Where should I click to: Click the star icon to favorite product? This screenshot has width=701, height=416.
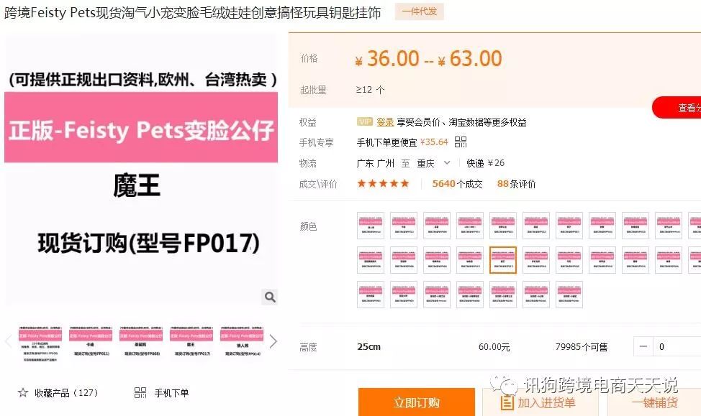point(23,393)
